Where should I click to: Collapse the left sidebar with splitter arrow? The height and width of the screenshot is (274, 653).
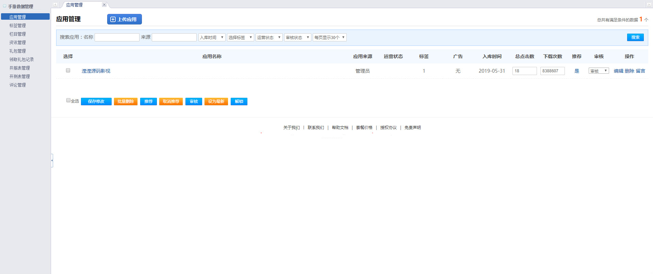point(52,160)
